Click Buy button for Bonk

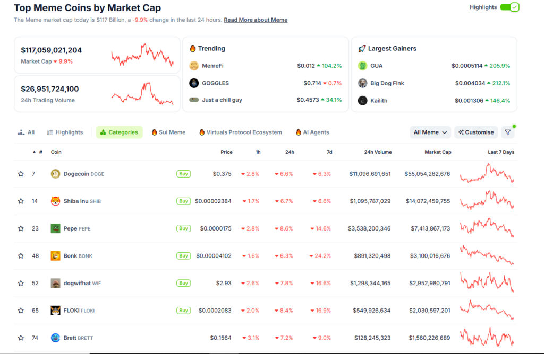click(x=183, y=256)
